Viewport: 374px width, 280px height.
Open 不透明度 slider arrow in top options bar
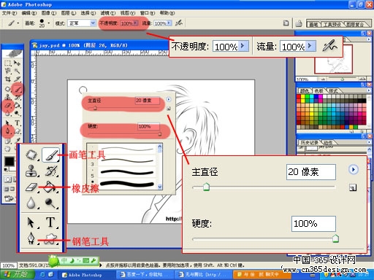(136, 23)
